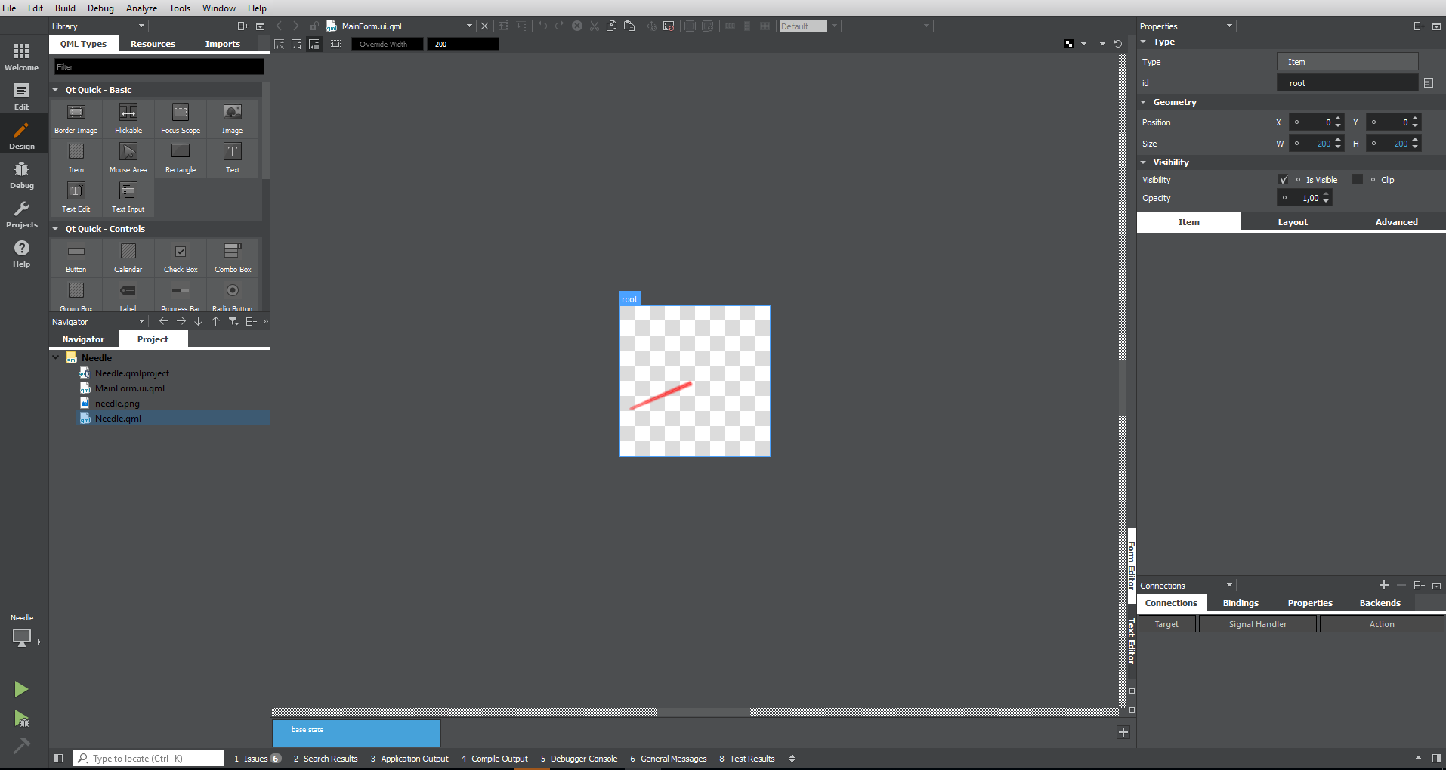Collapse the Qt Quick - Basic section
This screenshot has width=1446, height=770.
click(56, 90)
